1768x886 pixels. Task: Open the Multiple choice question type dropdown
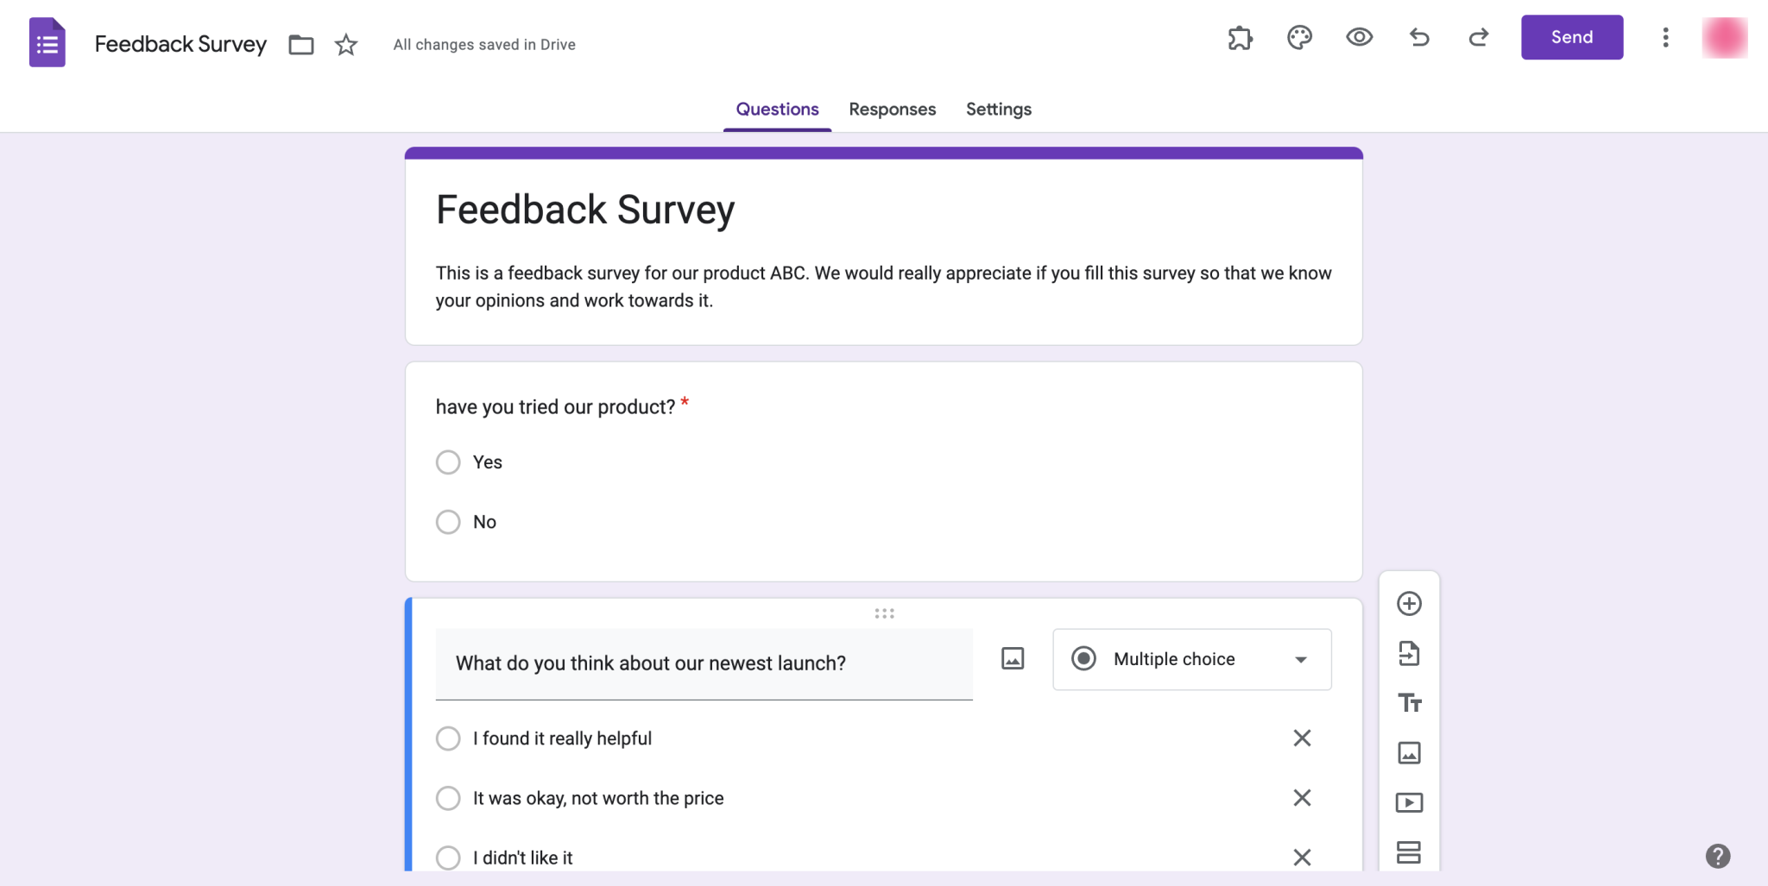pos(1191,659)
